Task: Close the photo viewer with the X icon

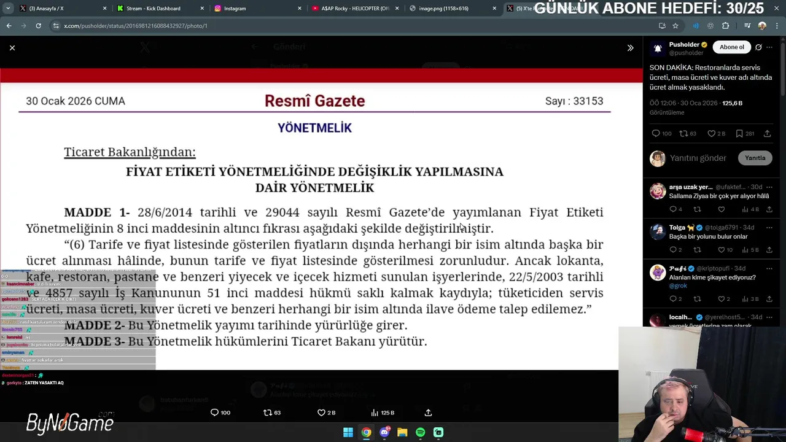Action: click(12, 48)
